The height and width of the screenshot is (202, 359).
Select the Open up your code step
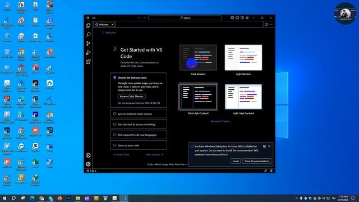pos(139,145)
